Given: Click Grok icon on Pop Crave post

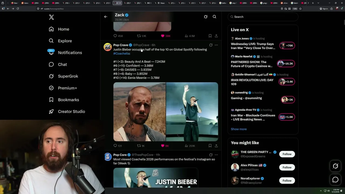Looking at the screenshot, I should (x=211, y=45).
